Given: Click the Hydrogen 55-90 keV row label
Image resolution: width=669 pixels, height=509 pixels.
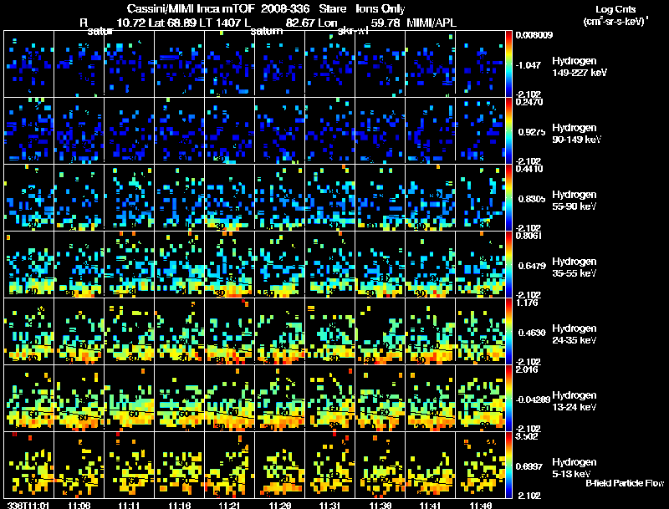Looking at the screenshot, I should 575,201.
